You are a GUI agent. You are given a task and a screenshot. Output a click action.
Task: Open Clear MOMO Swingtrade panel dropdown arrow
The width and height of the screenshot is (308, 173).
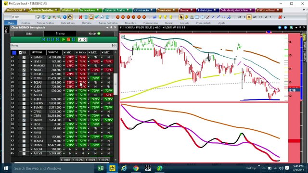click(107, 28)
